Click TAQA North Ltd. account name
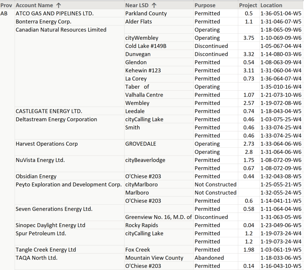The height and width of the screenshot is (270, 304). (x=37, y=258)
